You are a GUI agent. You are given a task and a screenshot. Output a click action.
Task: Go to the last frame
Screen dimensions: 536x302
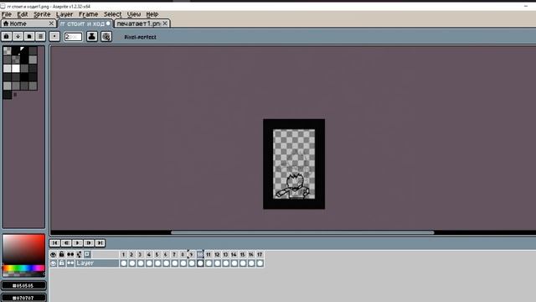[100, 242]
